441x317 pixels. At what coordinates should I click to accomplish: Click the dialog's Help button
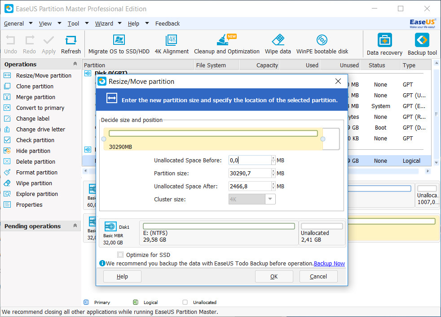coord(122,277)
